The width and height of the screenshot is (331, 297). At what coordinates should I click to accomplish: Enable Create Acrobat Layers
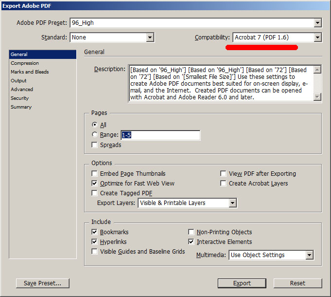tap(223, 183)
